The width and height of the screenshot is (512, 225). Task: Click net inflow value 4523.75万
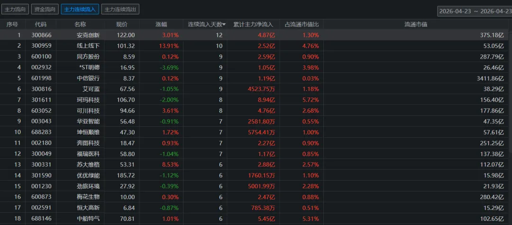tap(262, 89)
